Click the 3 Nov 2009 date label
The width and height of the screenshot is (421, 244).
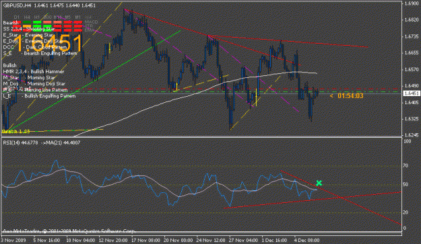coord(13,240)
